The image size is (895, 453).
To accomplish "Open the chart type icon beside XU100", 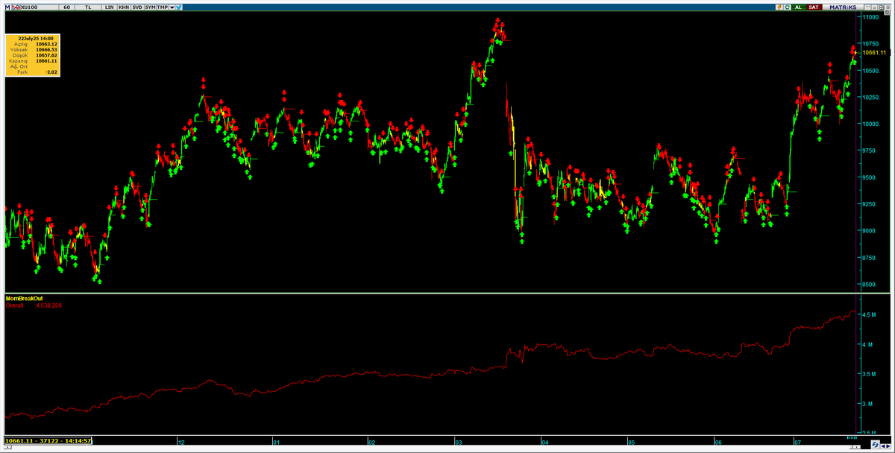I will coord(16,7).
